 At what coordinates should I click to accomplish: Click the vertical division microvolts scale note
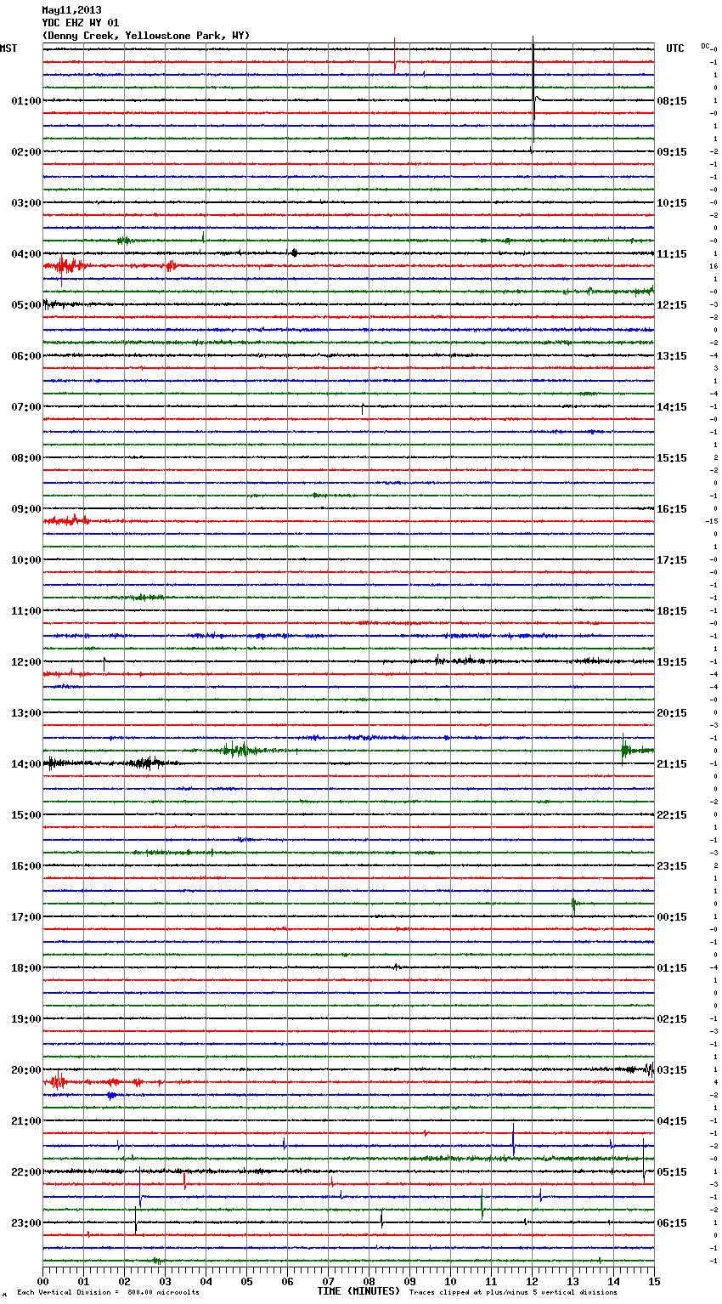tap(108, 1293)
